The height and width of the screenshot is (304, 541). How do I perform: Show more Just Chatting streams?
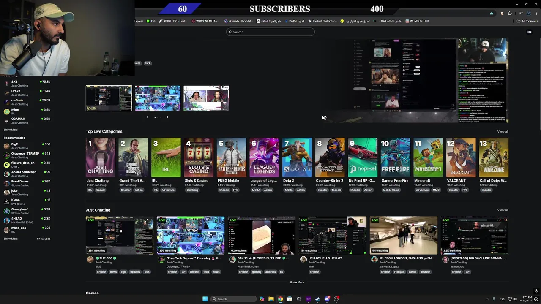point(297,282)
